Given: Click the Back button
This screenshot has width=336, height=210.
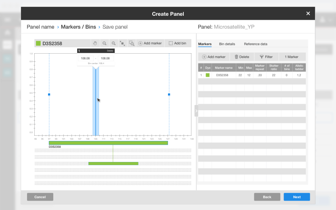Looking at the screenshot, I should (x=267, y=197).
